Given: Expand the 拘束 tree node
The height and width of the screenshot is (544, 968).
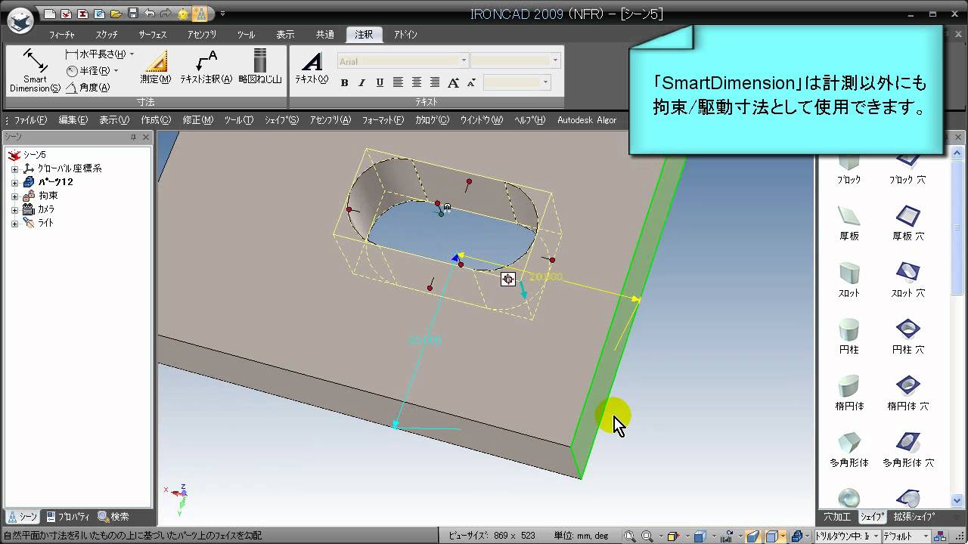Looking at the screenshot, I should 14,196.
